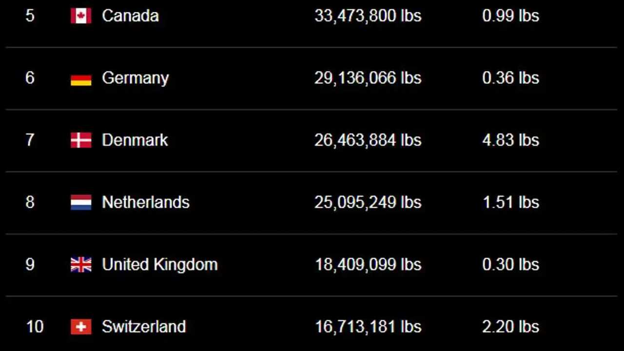624x351 pixels.
Task: Open the Germany country link
Action: 135,78
